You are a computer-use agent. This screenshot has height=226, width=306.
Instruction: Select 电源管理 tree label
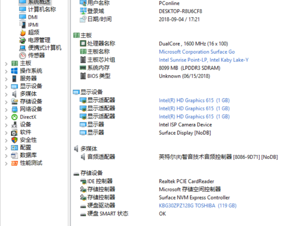(39, 40)
